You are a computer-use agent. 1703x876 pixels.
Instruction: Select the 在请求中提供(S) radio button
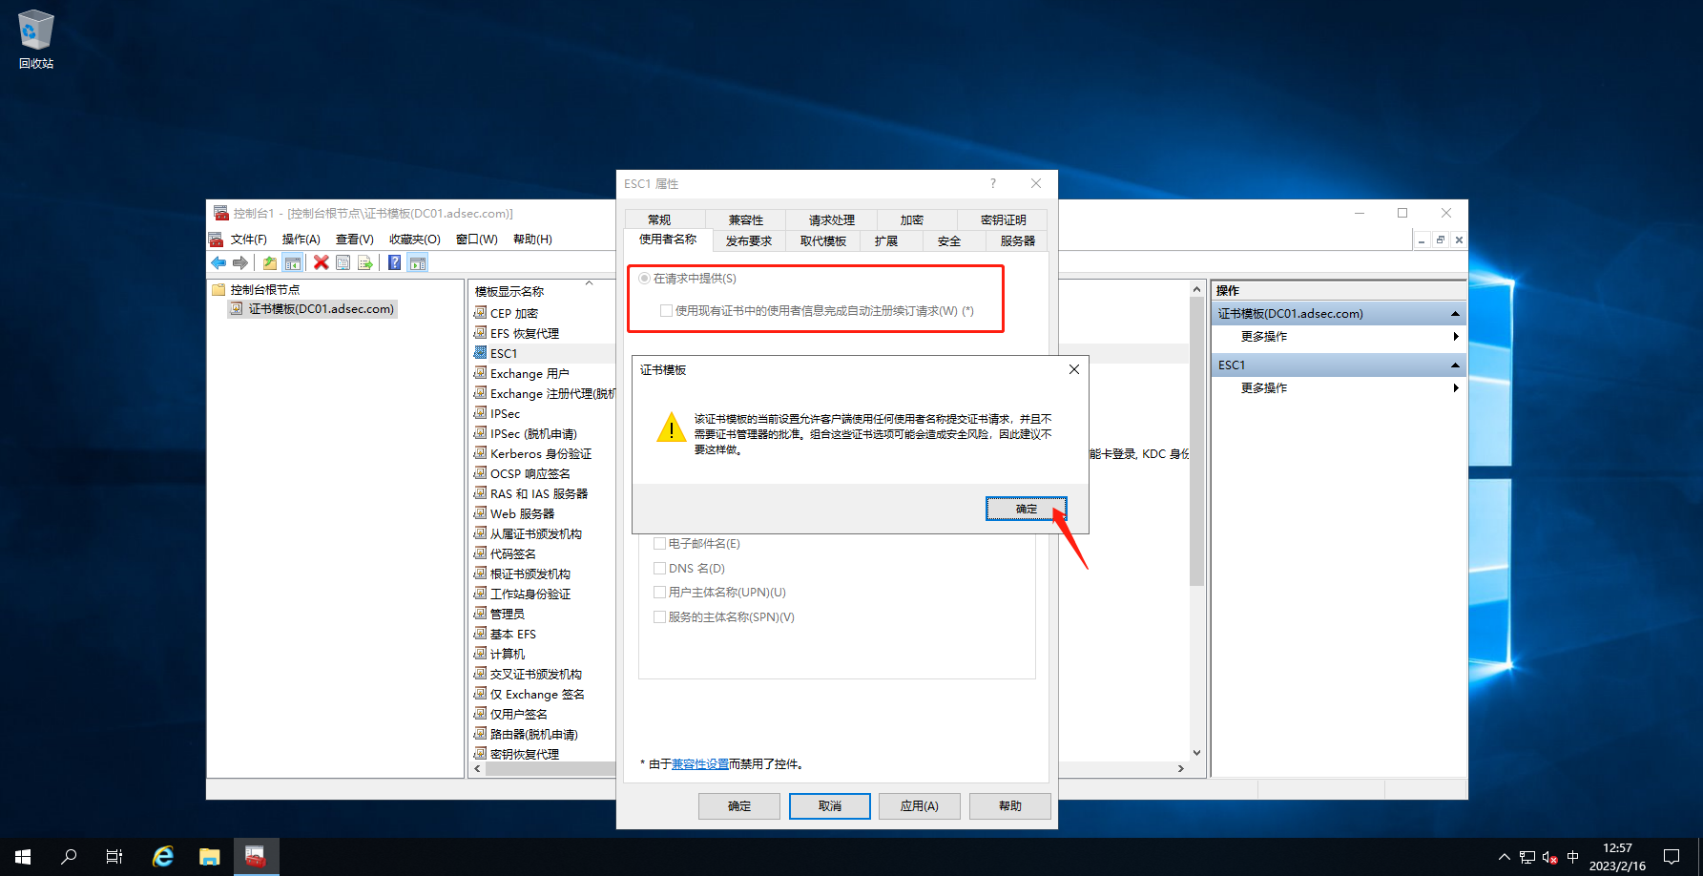[645, 279]
